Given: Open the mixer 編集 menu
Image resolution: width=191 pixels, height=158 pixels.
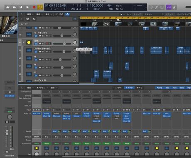Looking at the screenshot, I should click(x=30, y=88).
